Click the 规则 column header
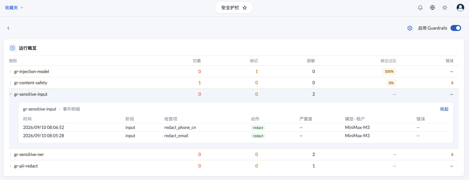The width and height of the screenshot is (469, 180). (x=13, y=61)
